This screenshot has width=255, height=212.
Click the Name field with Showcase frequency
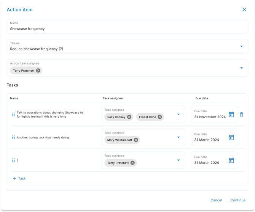coord(127,29)
